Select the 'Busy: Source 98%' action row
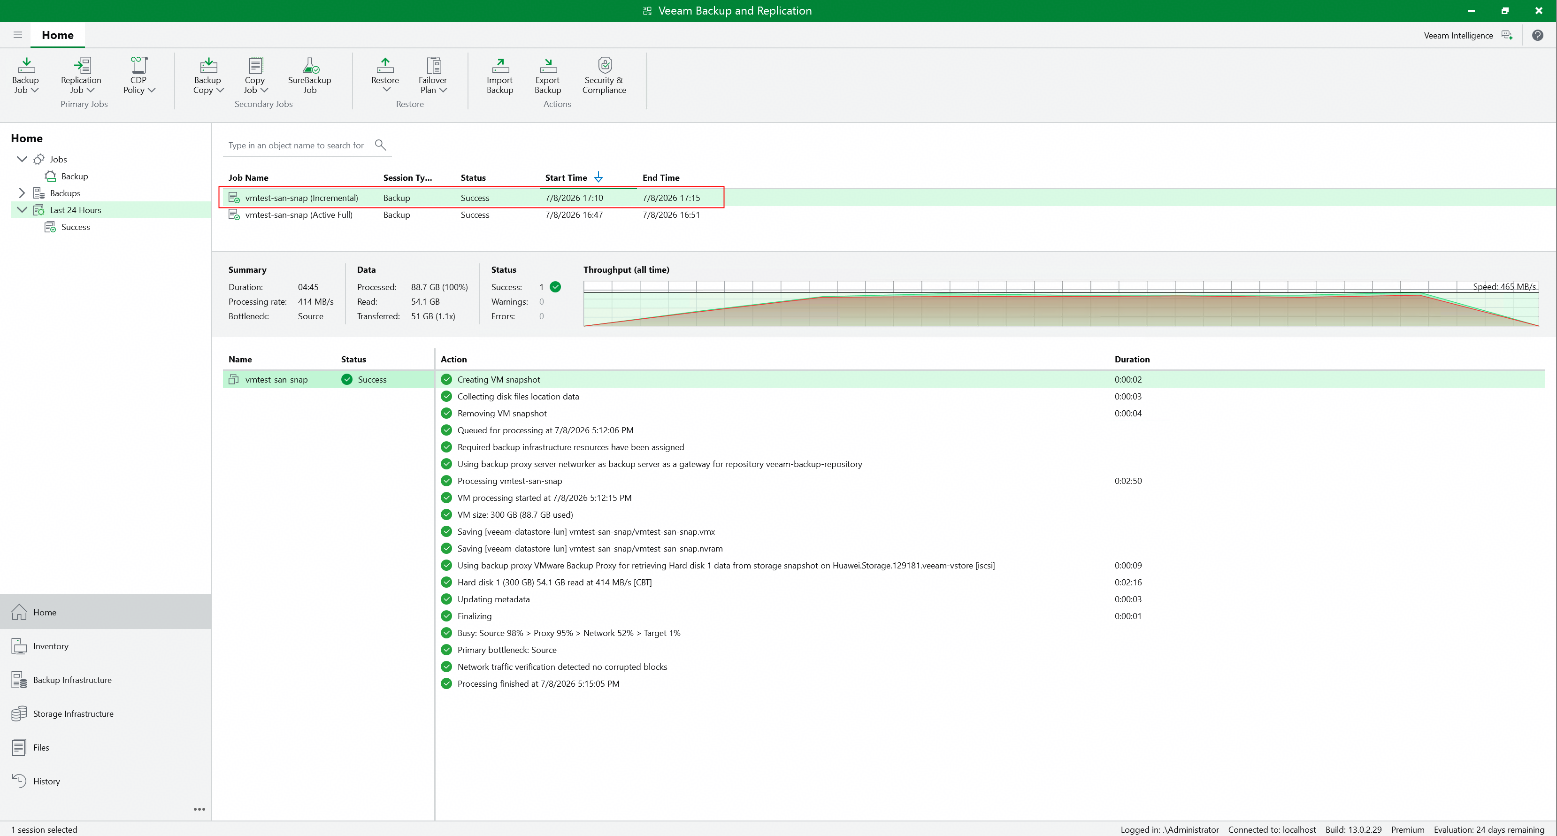This screenshot has height=836, width=1557. pos(989,634)
